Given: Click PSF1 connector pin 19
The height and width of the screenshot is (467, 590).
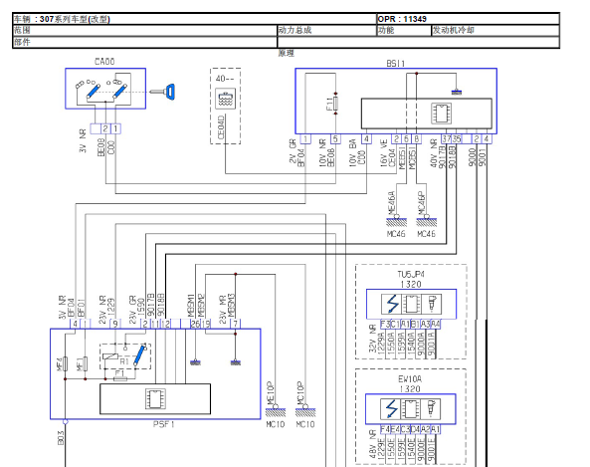Looking at the screenshot, I should (x=205, y=324).
